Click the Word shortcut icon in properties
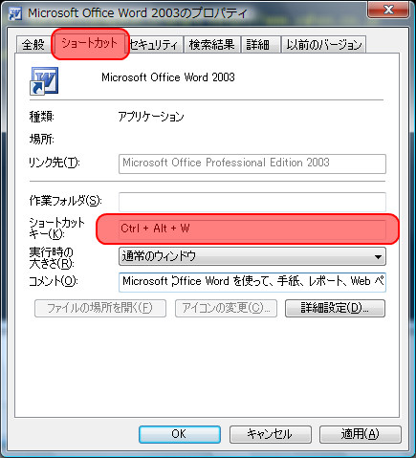This screenshot has height=458, width=416. coord(44,81)
